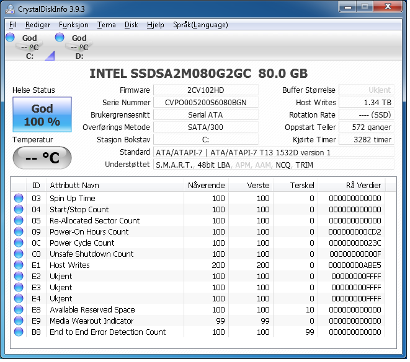Minimize the CrystalDiskInfo window
Screen dimensions: 410x362
coord(348,7)
